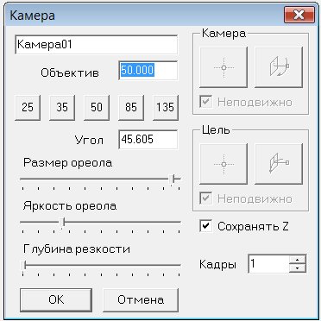Screen dimensions: 321x321
Task: Uncheck the Сохранять Z checkbox
Action: tap(206, 226)
